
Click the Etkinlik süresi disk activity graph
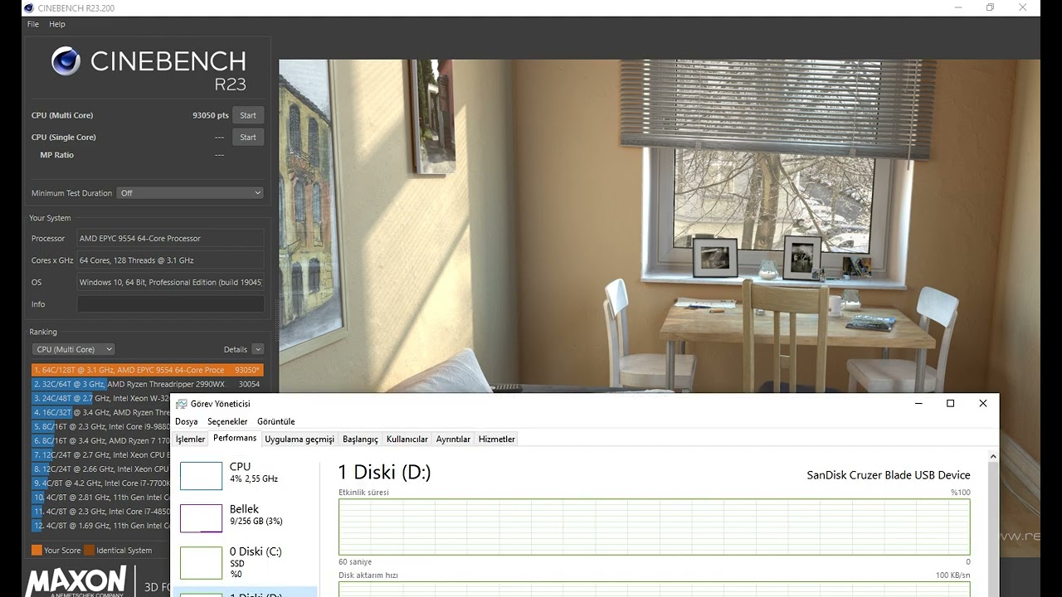click(654, 527)
